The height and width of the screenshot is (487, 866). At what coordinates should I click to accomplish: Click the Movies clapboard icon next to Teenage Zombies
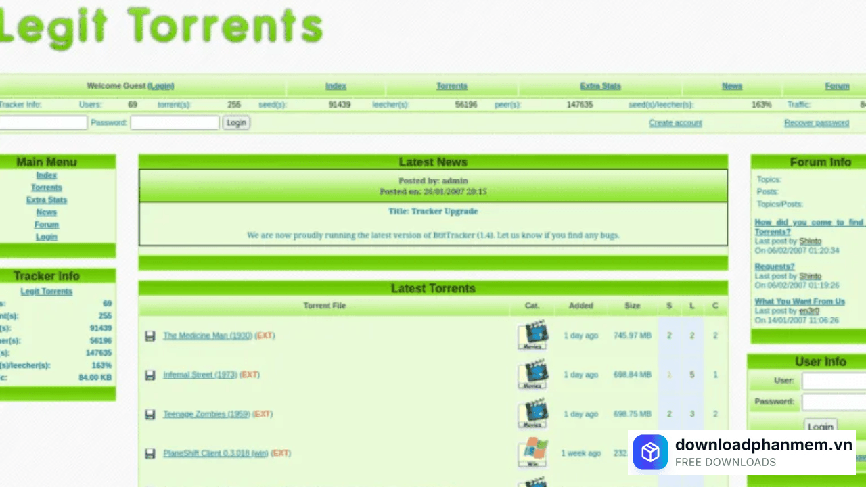(x=532, y=414)
